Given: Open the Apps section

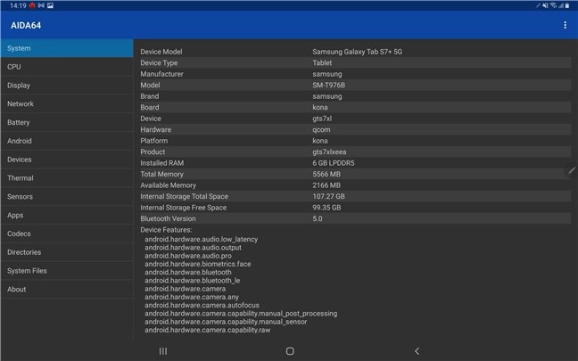Looking at the screenshot, I should [67, 215].
